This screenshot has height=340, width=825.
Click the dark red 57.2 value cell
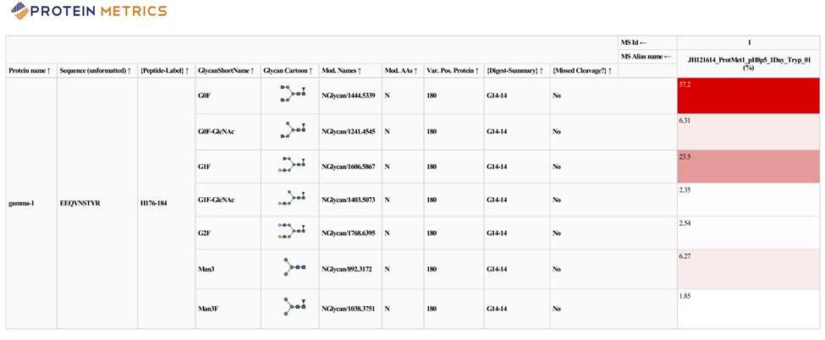(x=748, y=96)
